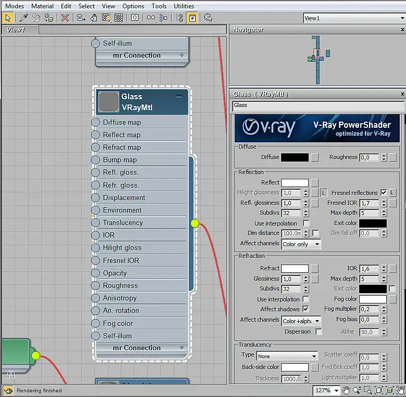The width and height of the screenshot is (406, 397).
Task: Open reflection Affect channels Color only dropdown
Action: pyautogui.click(x=301, y=244)
